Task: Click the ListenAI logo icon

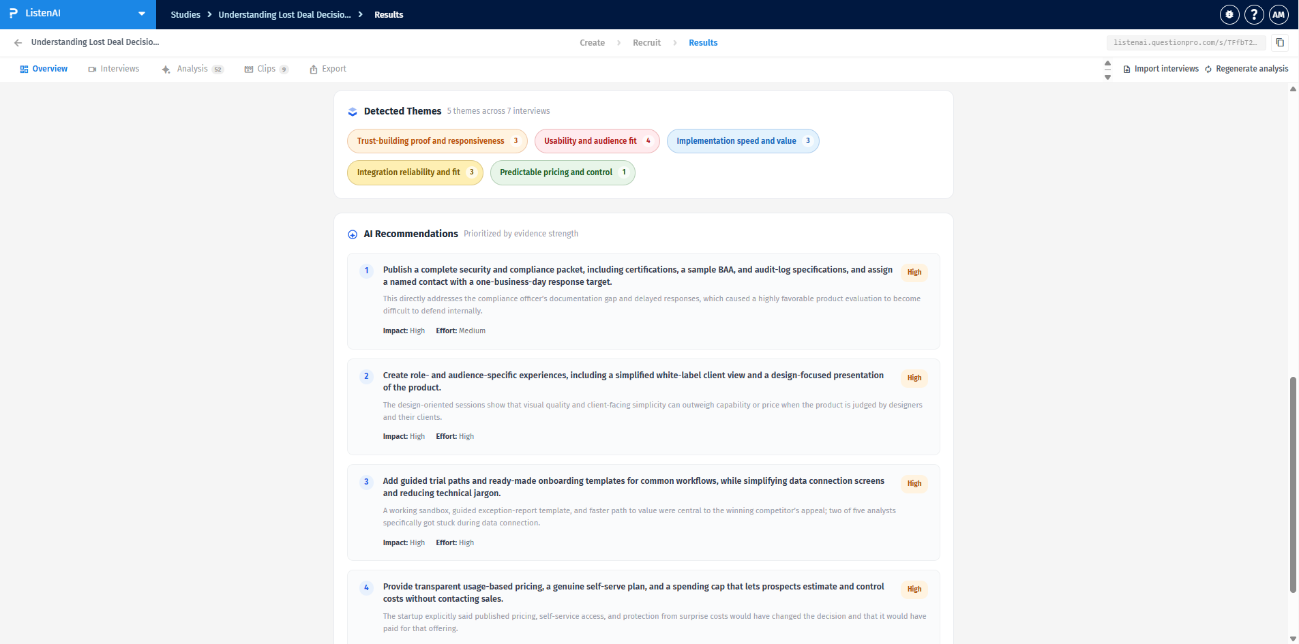Action: click(x=13, y=14)
